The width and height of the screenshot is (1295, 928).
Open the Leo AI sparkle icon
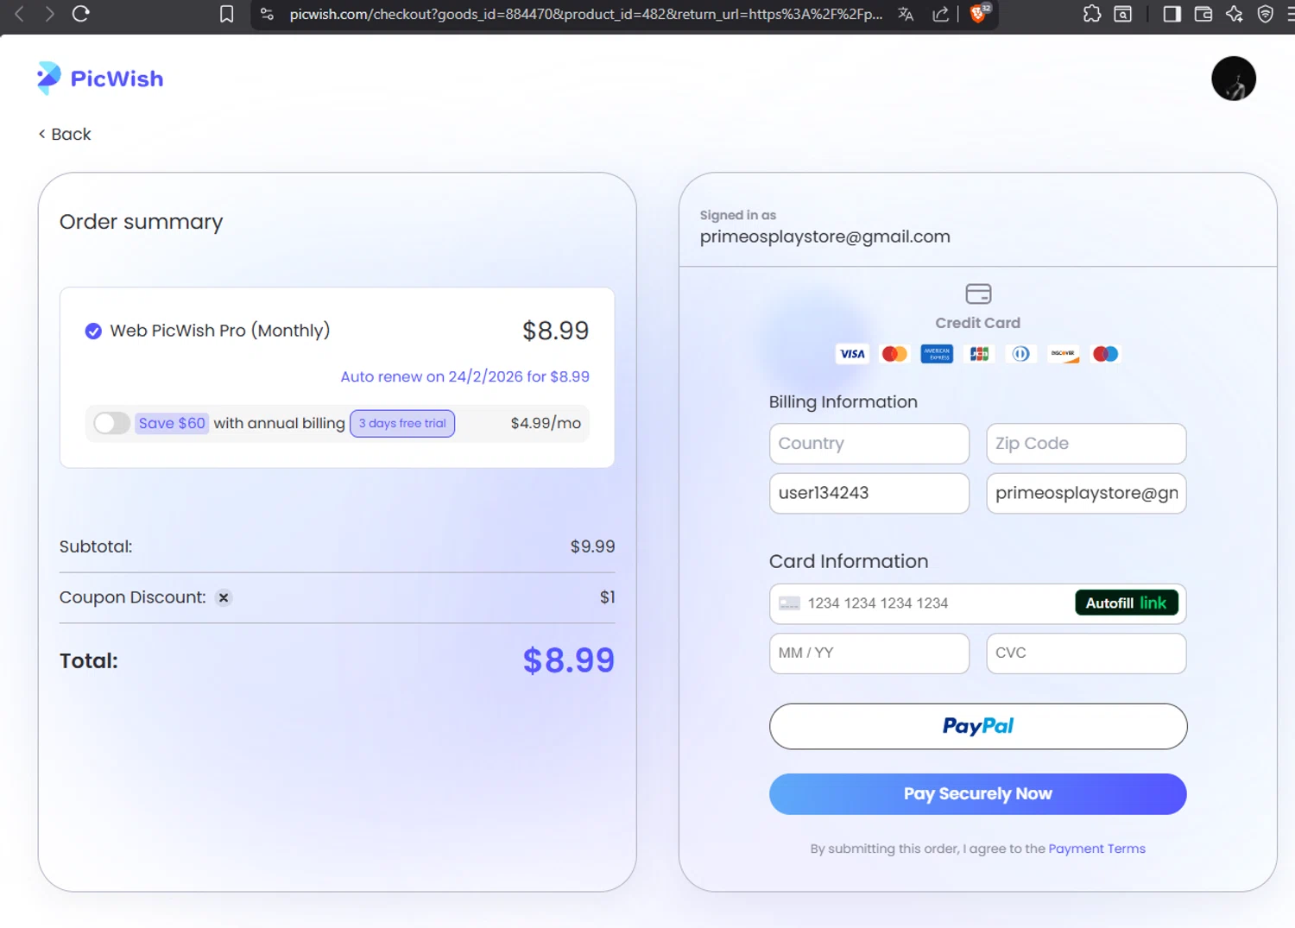click(1234, 14)
